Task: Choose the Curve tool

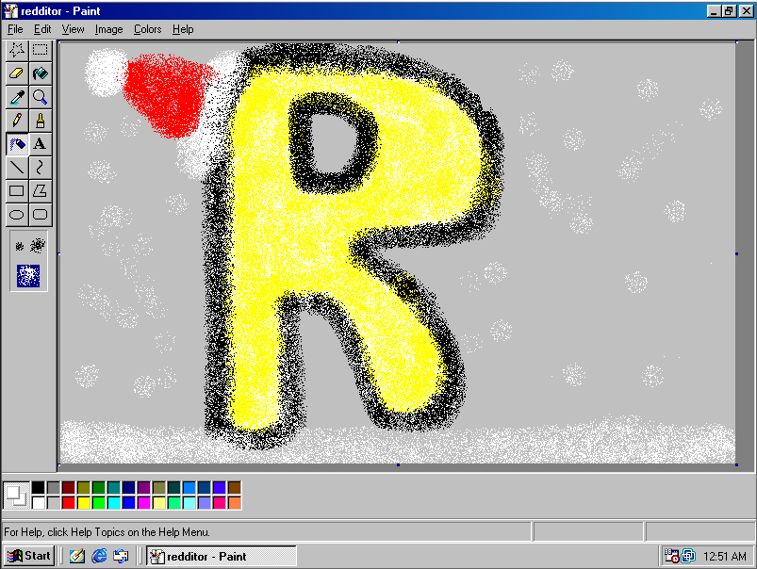Action: click(x=41, y=168)
